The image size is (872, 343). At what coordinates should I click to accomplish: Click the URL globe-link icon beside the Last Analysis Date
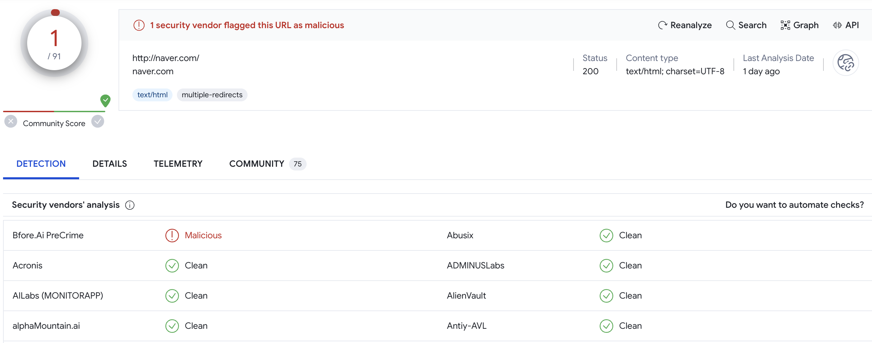click(x=846, y=63)
